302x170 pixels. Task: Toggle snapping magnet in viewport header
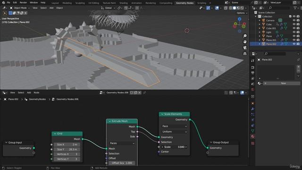click(126, 8)
